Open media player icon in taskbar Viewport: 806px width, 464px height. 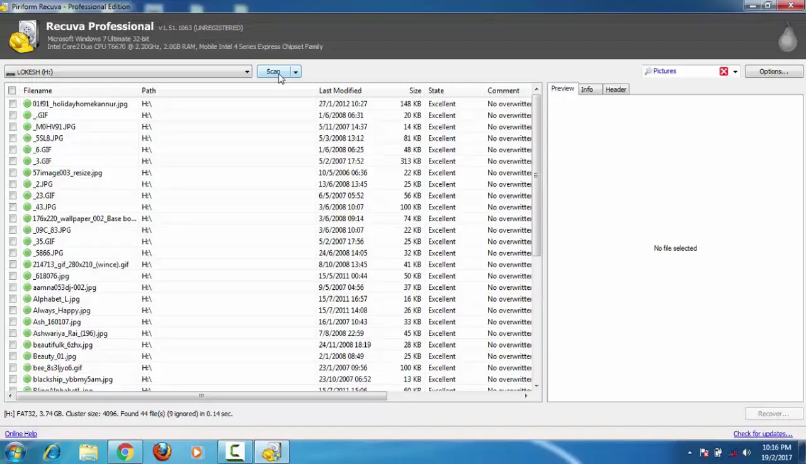(197, 452)
